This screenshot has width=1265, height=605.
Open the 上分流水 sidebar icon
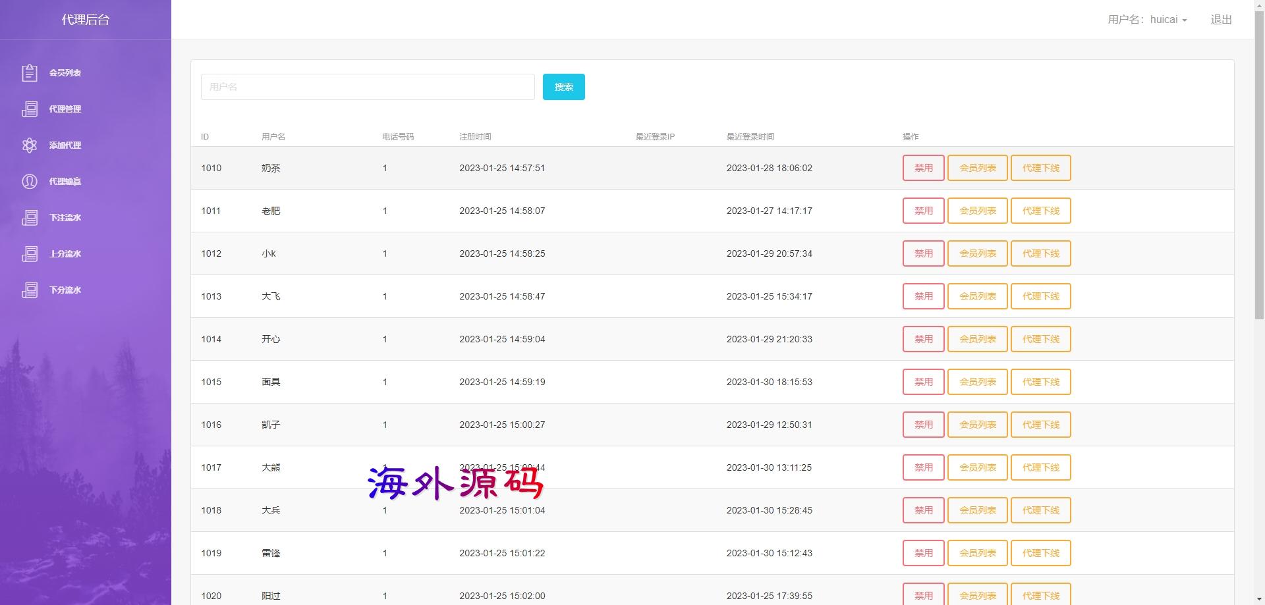pyautogui.click(x=30, y=253)
